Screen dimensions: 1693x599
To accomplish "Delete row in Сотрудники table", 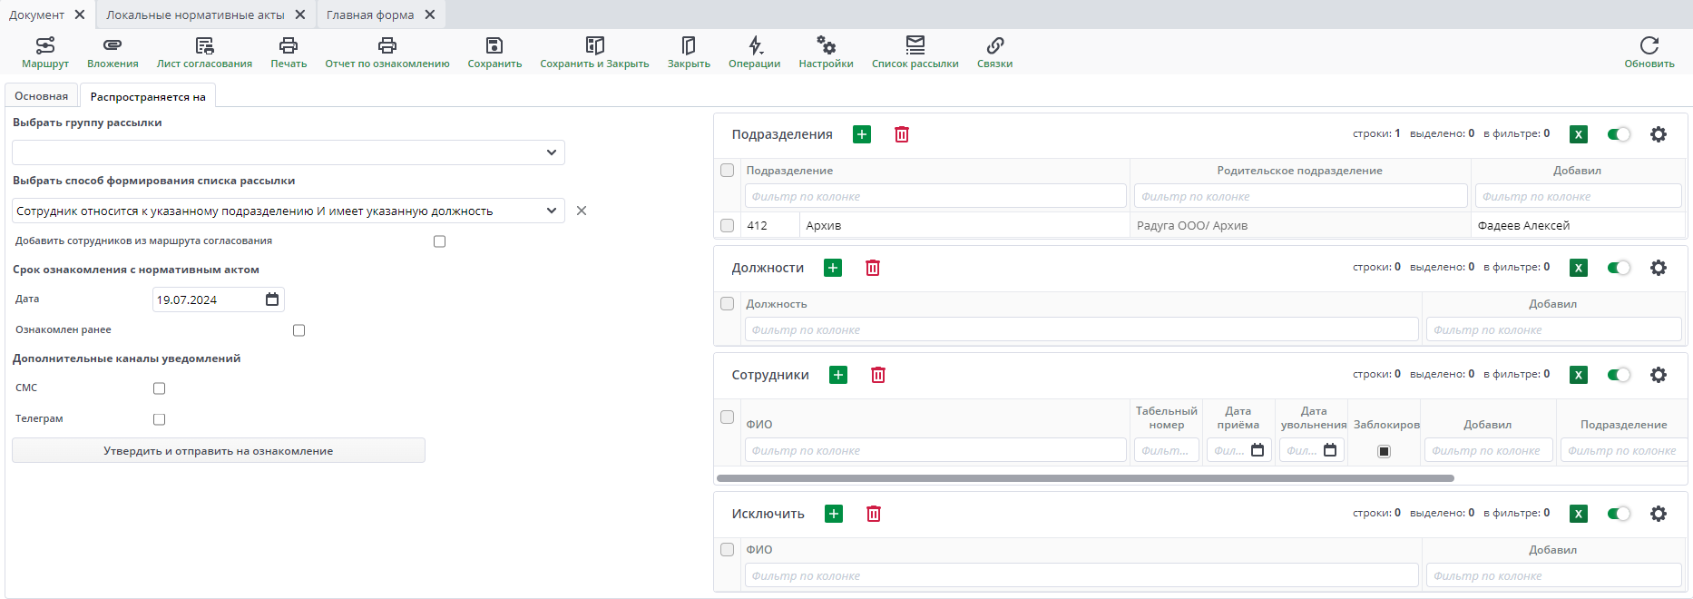I will [878, 375].
